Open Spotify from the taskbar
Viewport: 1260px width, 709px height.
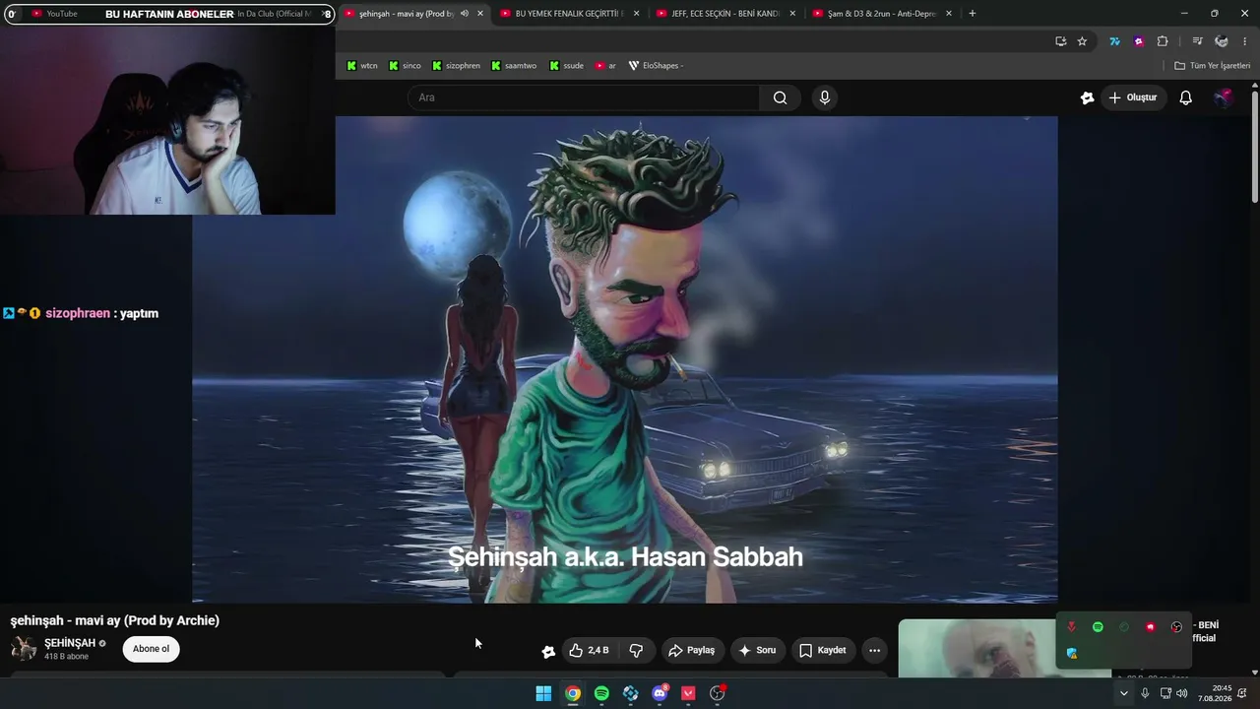(601, 693)
